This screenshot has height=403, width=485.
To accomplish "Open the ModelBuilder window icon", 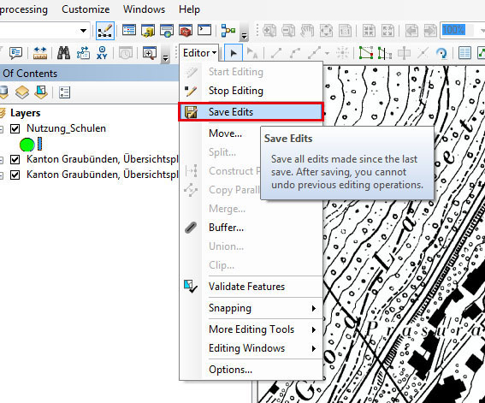I will pos(228,31).
